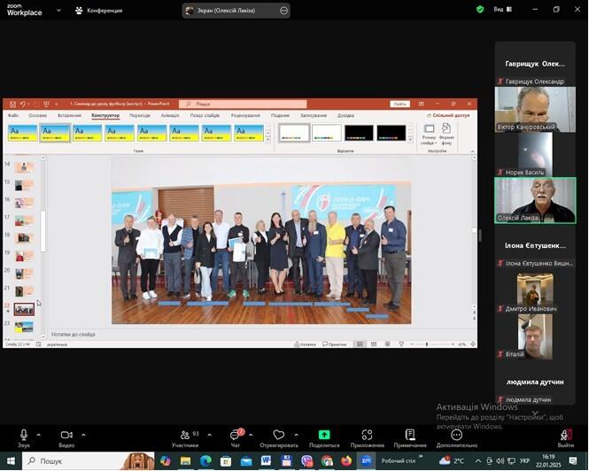The height and width of the screenshot is (471, 589).
Task: Open Word from the Windows taskbar
Action: 266,461
